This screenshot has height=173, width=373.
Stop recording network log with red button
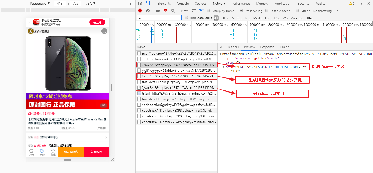point(140,11)
